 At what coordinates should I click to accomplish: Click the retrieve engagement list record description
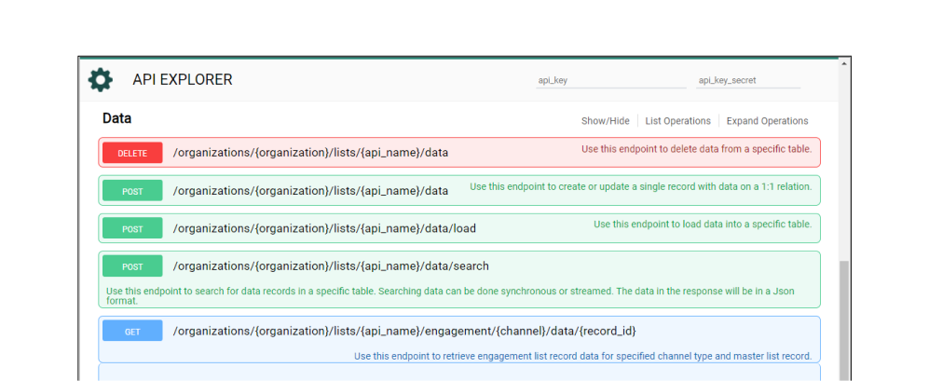tap(582, 356)
